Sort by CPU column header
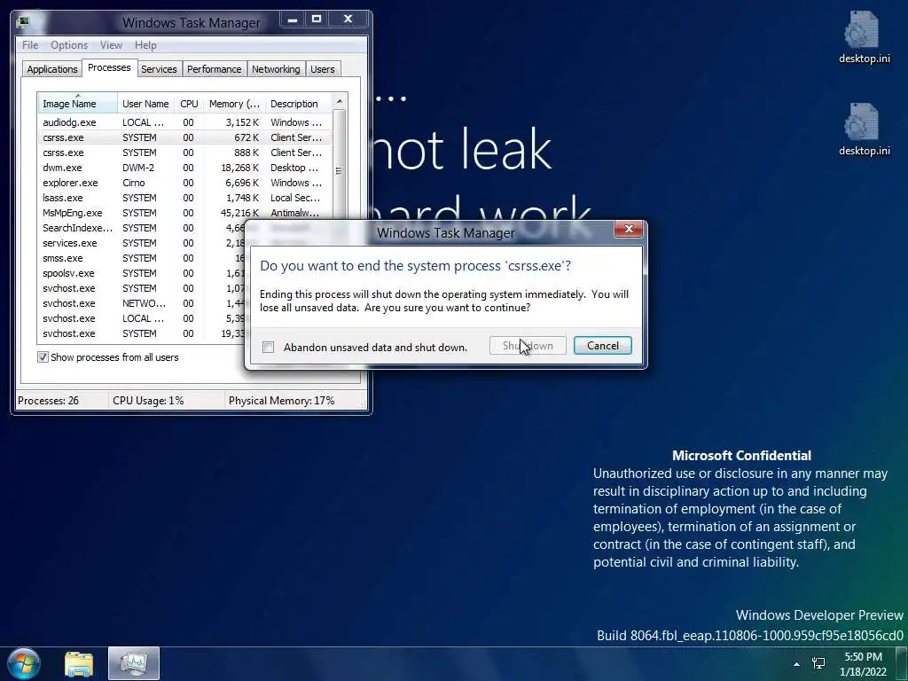Viewport: 908px width, 681px height. click(189, 104)
